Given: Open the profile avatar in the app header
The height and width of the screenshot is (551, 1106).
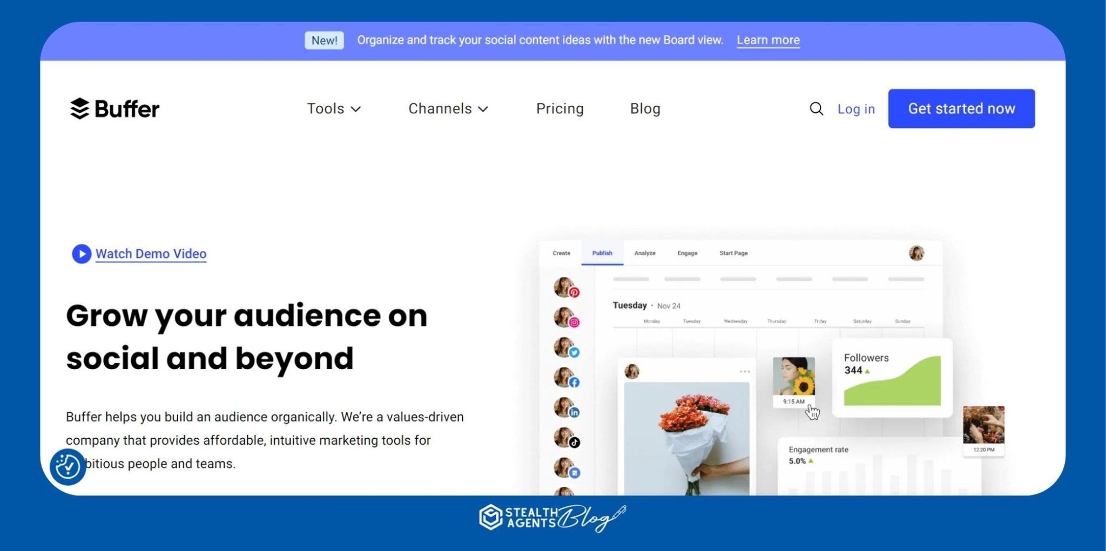Looking at the screenshot, I should pyautogui.click(x=918, y=253).
